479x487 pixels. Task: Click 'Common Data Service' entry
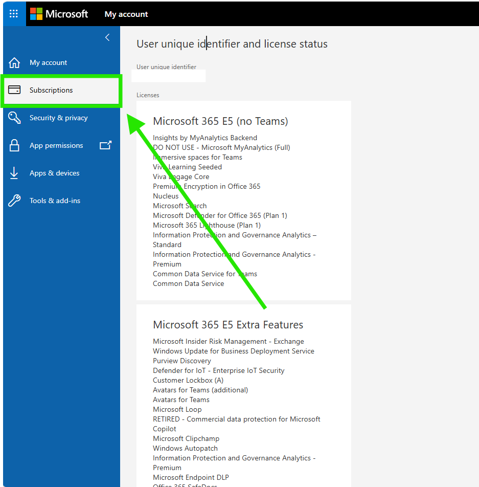(x=189, y=283)
